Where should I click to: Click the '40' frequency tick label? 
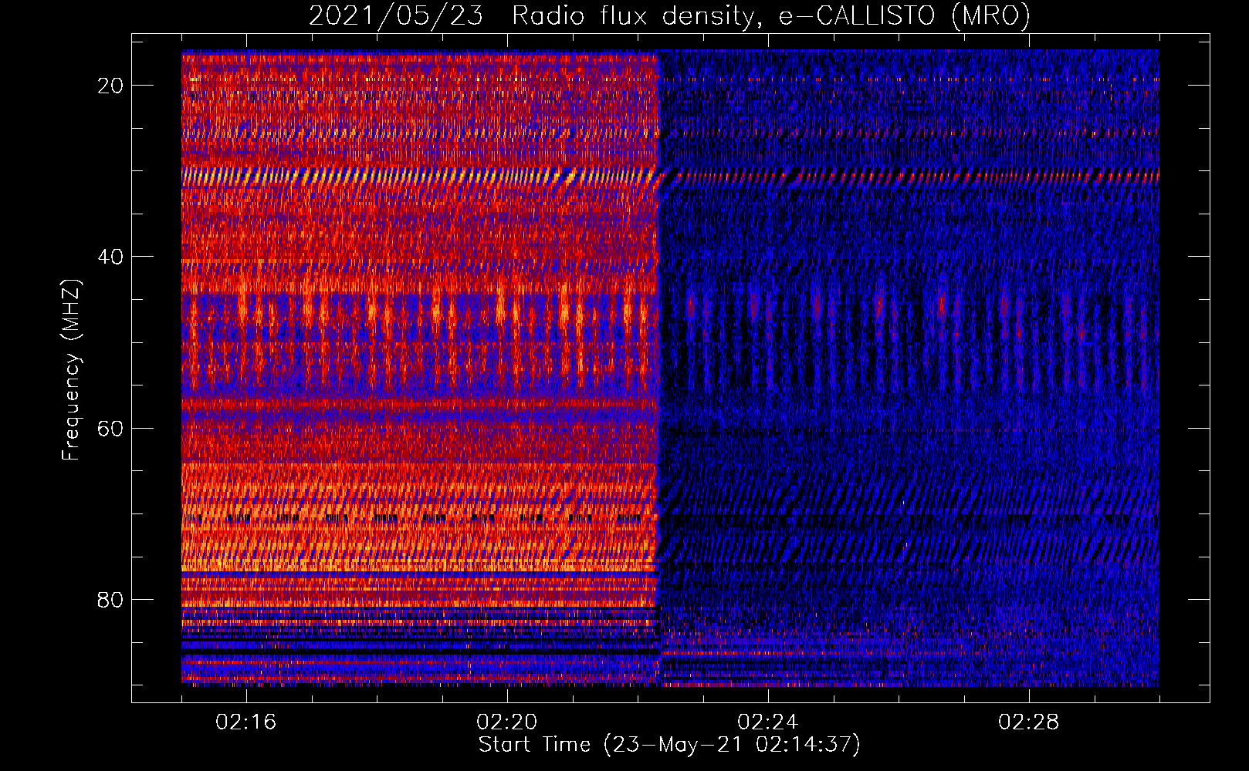tap(111, 256)
